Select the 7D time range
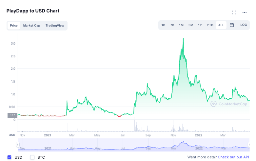256x161 pixels. coord(172,25)
